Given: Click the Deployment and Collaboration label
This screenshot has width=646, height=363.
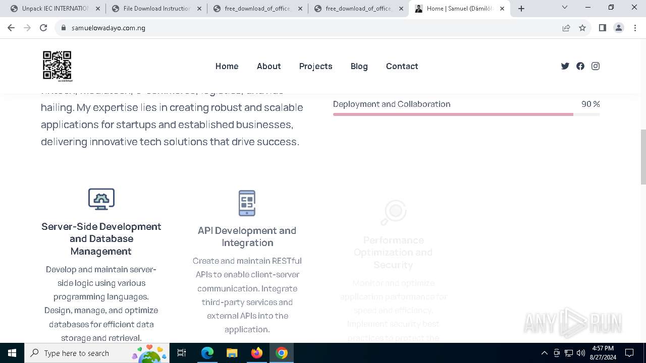Looking at the screenshot, I should pos(392,104).
